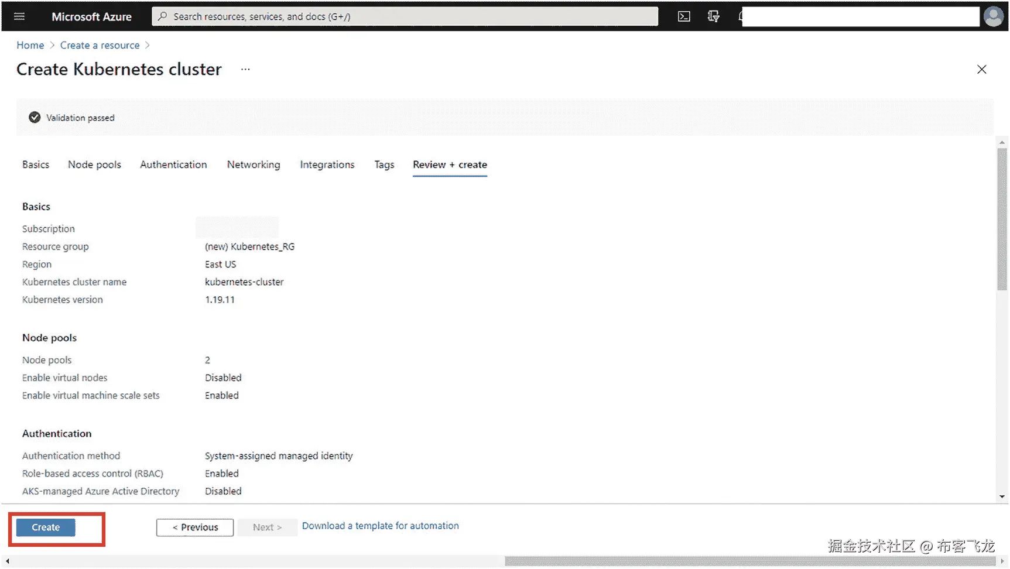Select the System-assigned managed identity value
This screenshot has width=1010, height=569.
click(x=279, y=455)
